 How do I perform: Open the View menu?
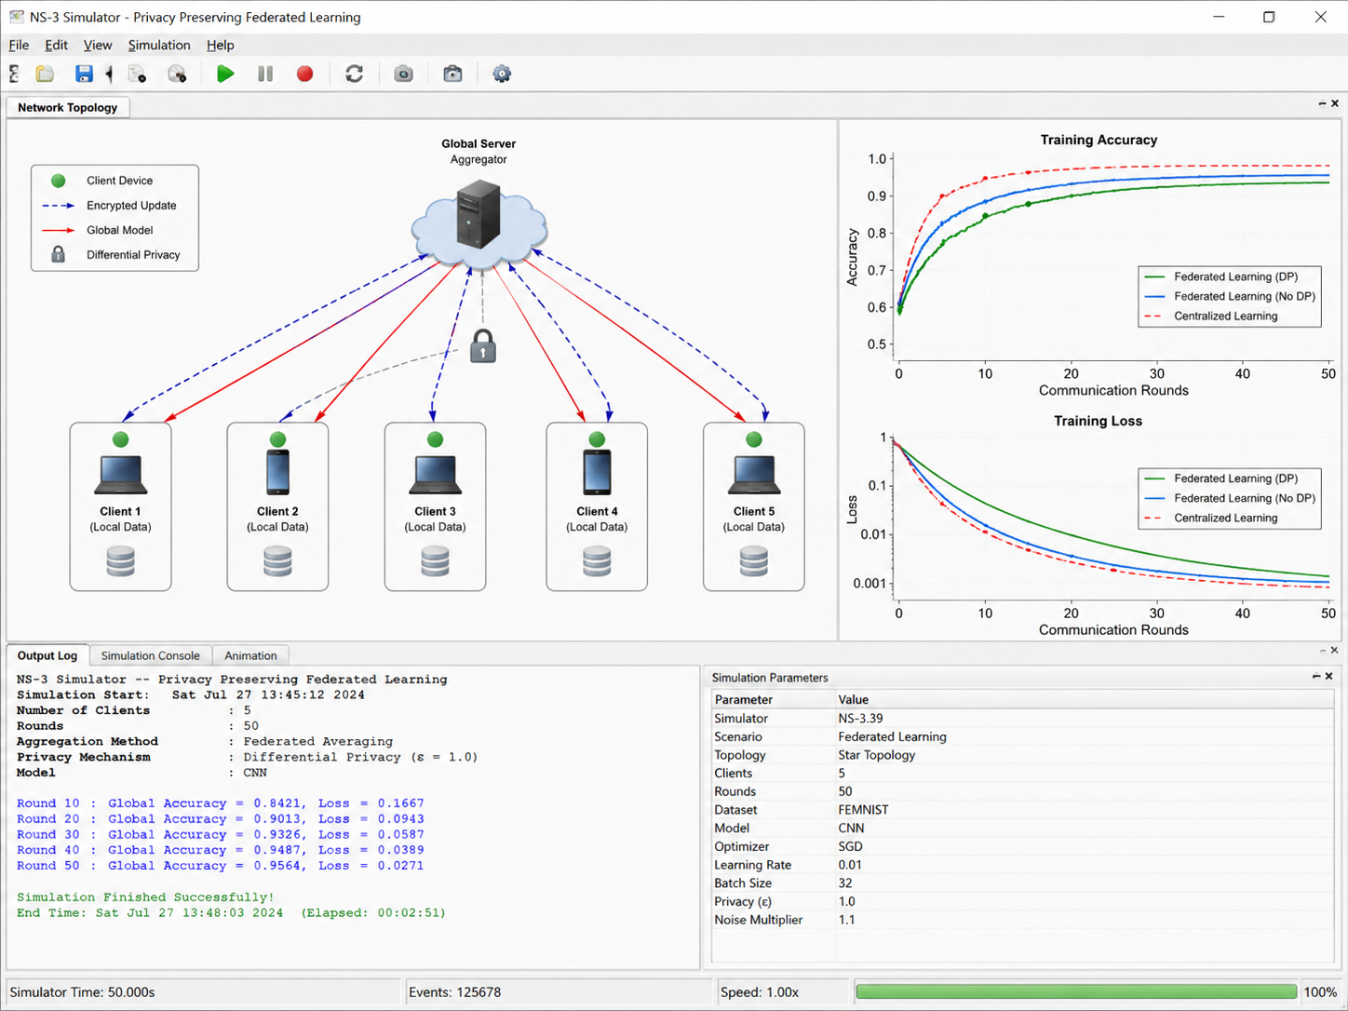[98, 45]
